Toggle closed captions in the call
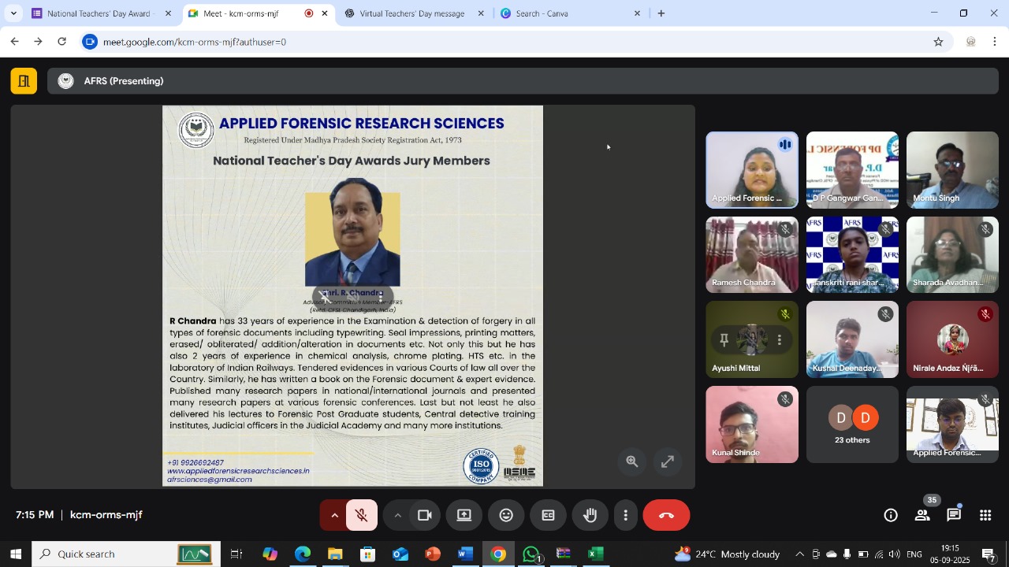The height and width of the screenshot is (567, 1009). (x=548, y=515)
